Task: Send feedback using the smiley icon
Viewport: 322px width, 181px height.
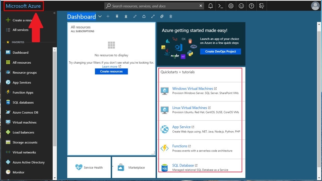Action: pos(241,6)
